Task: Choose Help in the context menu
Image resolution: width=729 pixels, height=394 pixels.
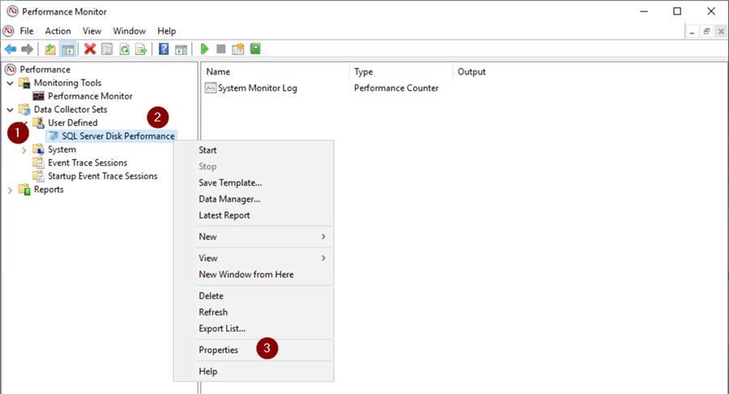Action: point(254,371)
